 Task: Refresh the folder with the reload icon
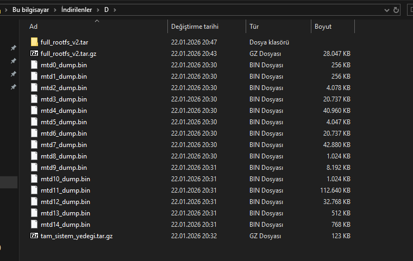click(x=396, y=10)
